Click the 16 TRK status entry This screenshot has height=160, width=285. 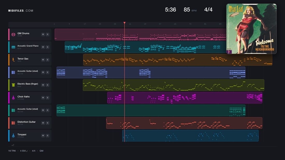12,151
